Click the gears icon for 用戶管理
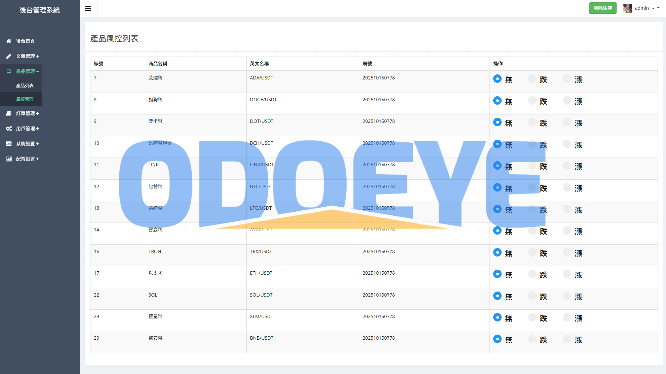666x374 pixels. (x=9, y=129)
